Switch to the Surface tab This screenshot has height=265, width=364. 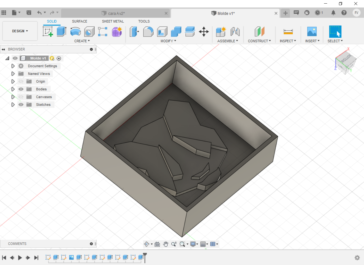point(79,21)
